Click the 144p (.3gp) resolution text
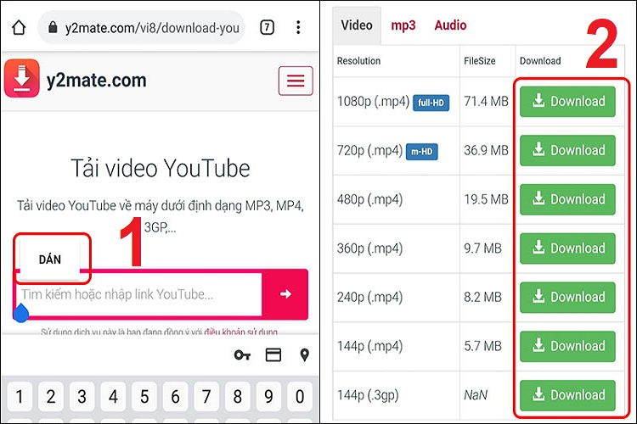Image resolution: width=637 pixels, height=424 pixels. coord(368,395)
